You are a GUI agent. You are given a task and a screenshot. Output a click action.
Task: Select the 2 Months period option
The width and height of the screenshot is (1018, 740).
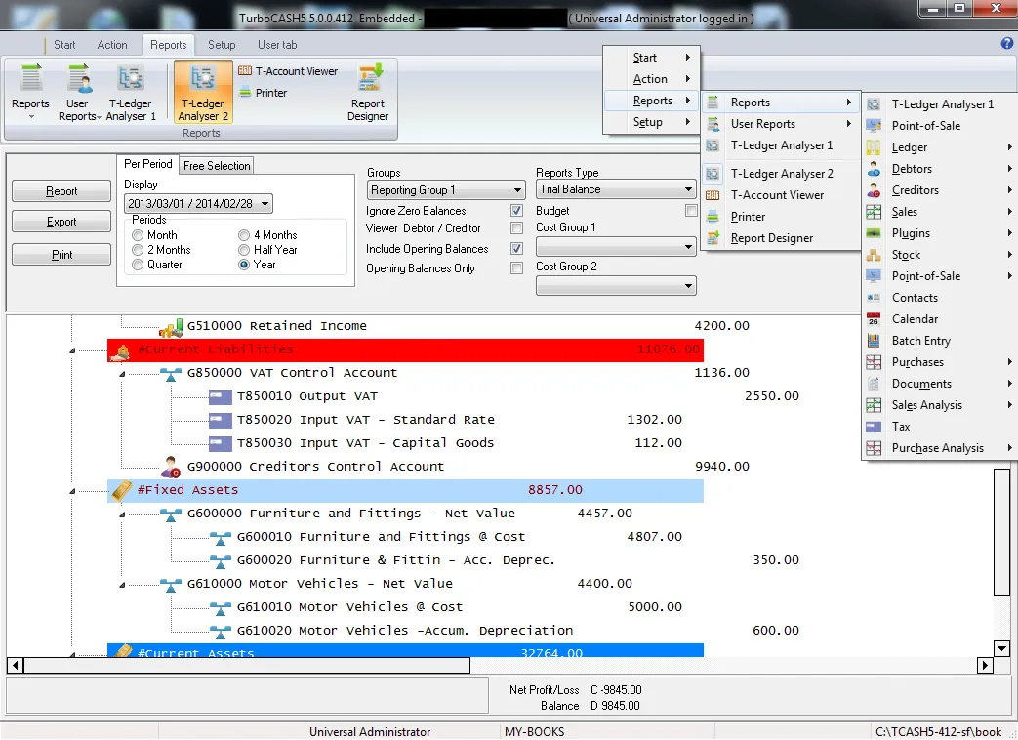pyautogui.click(x=137, y=250)
